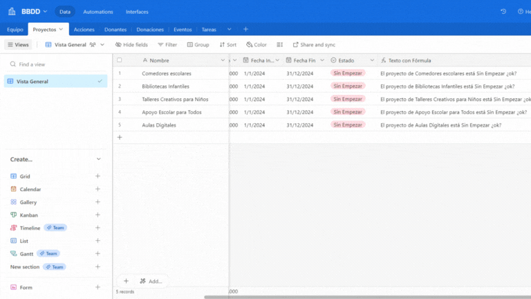
Task: Add a new List view
Action: tap(98, 241)
